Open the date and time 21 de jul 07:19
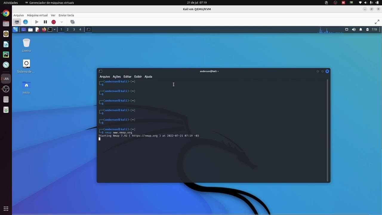Image resolution: width=382 pixels, height=215 pixels. tap(197, 3)
